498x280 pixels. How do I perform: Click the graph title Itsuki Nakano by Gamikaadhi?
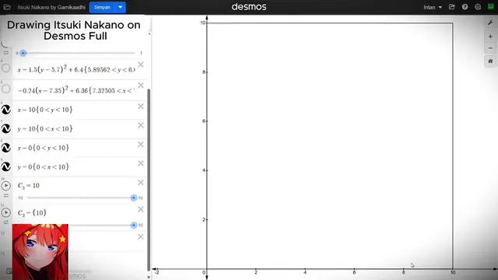51,7
